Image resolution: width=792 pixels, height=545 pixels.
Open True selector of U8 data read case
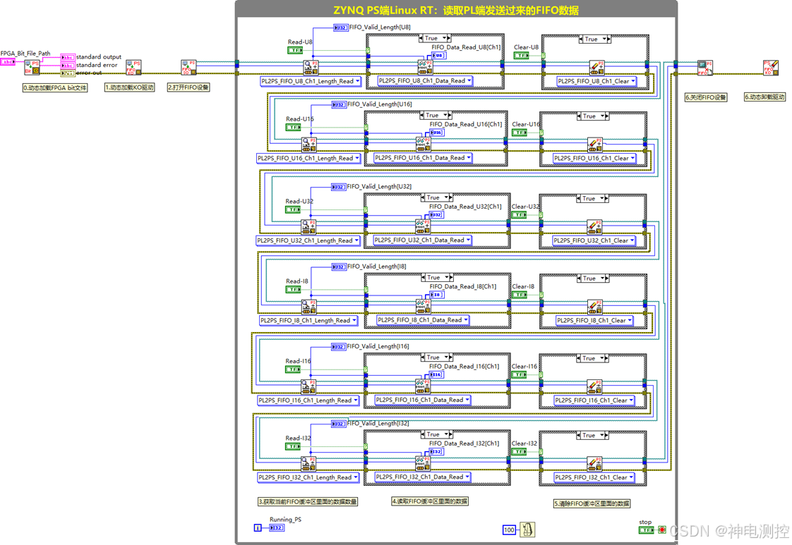click(x=434, y=38)
